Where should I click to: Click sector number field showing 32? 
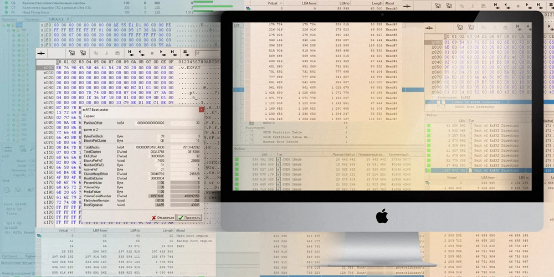[207, 53]
